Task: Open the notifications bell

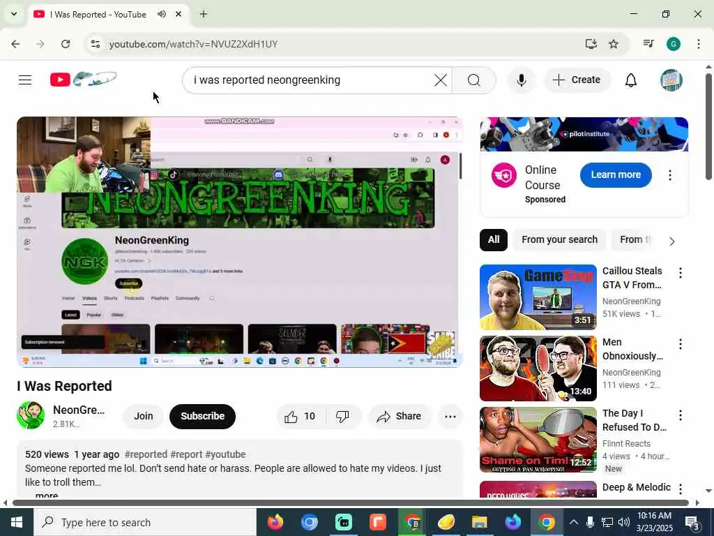Action: coord(630,80)
